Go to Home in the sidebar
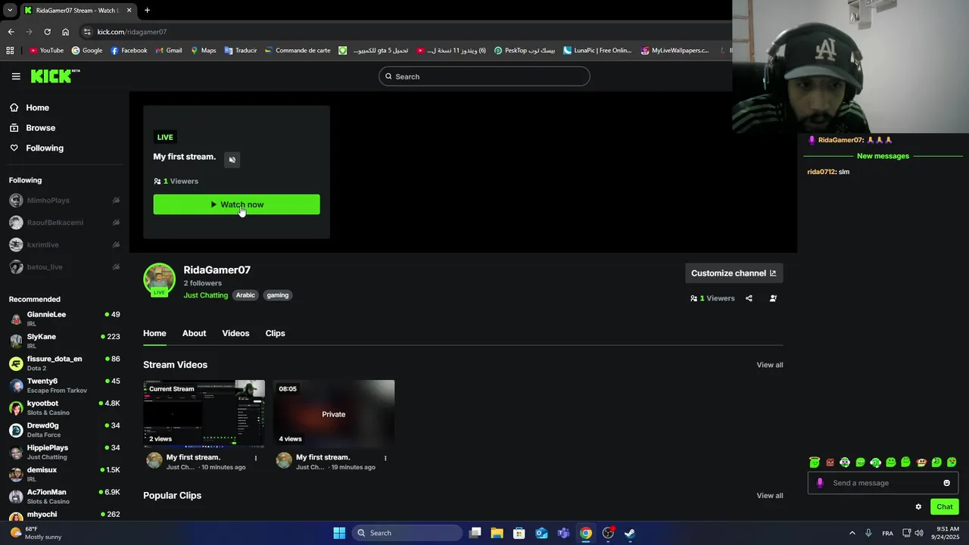 [37, 107]
